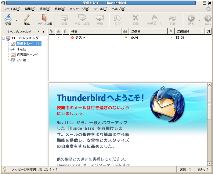
Task: Open the 表示 menu
Action: (x=45, y=9)
